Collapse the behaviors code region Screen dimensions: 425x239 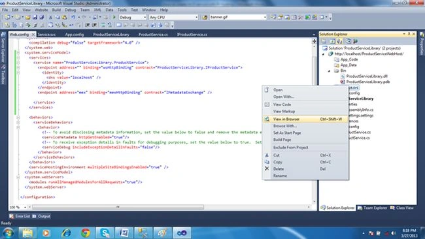pyautogui.click(x=18, y=117)
